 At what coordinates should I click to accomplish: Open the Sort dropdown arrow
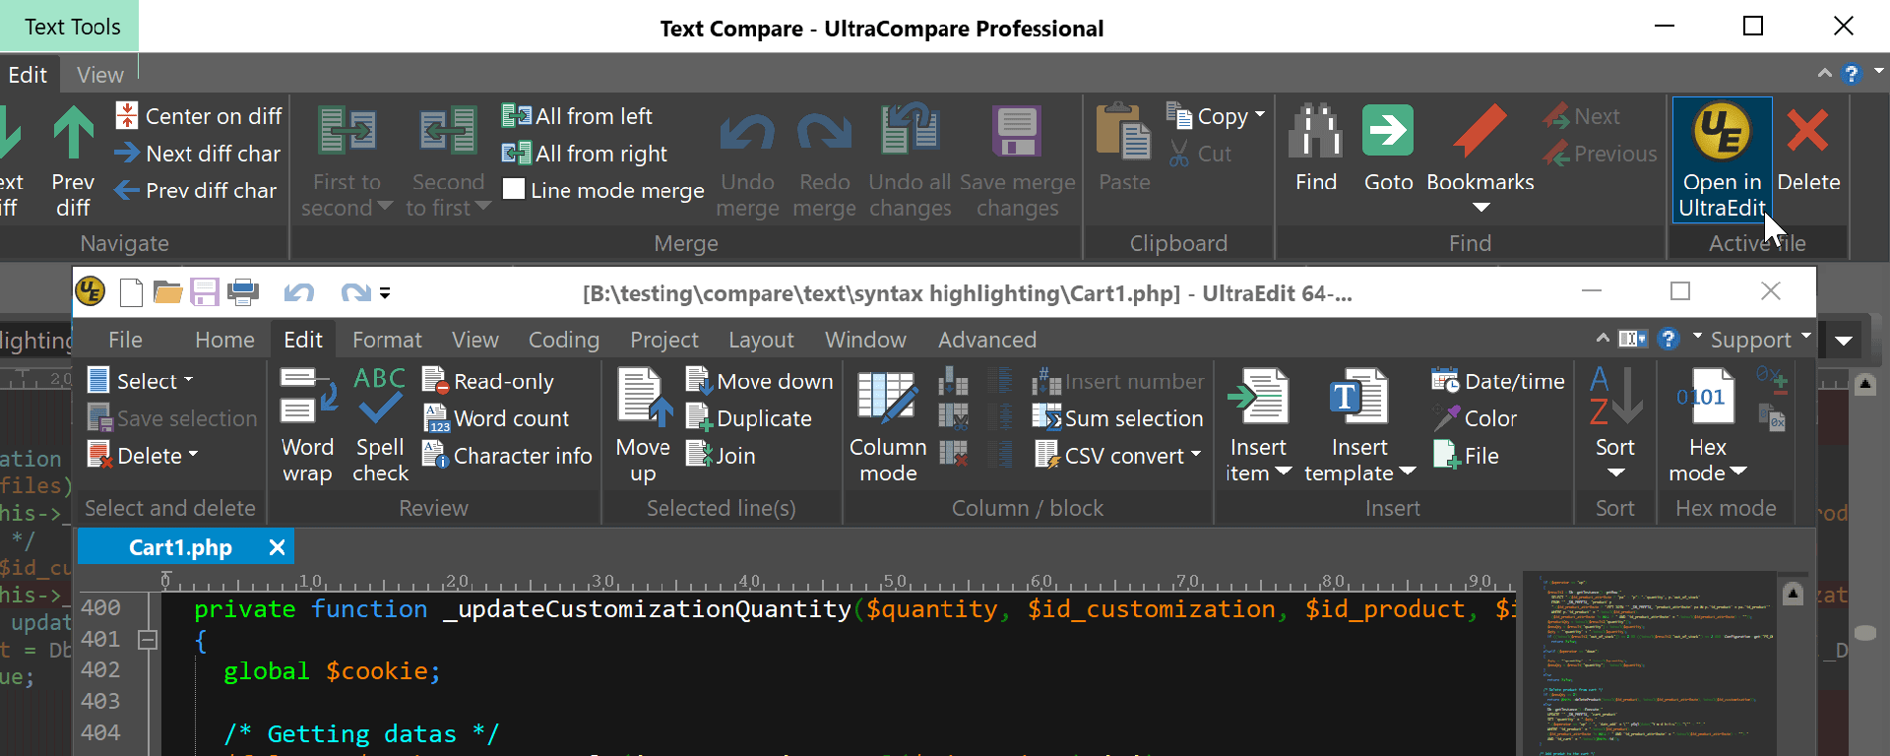click(1615, 473)
